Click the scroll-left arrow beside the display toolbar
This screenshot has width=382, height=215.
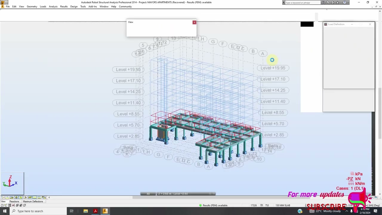(49, 197)
